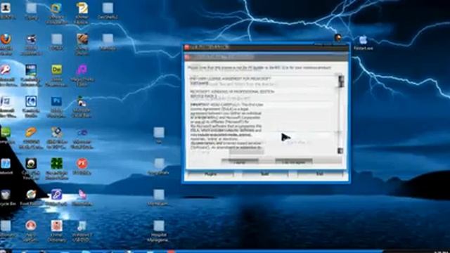Click the I agree button in the license dialog
The height and width of the screenshot is (253, 450).
point(240,162)
